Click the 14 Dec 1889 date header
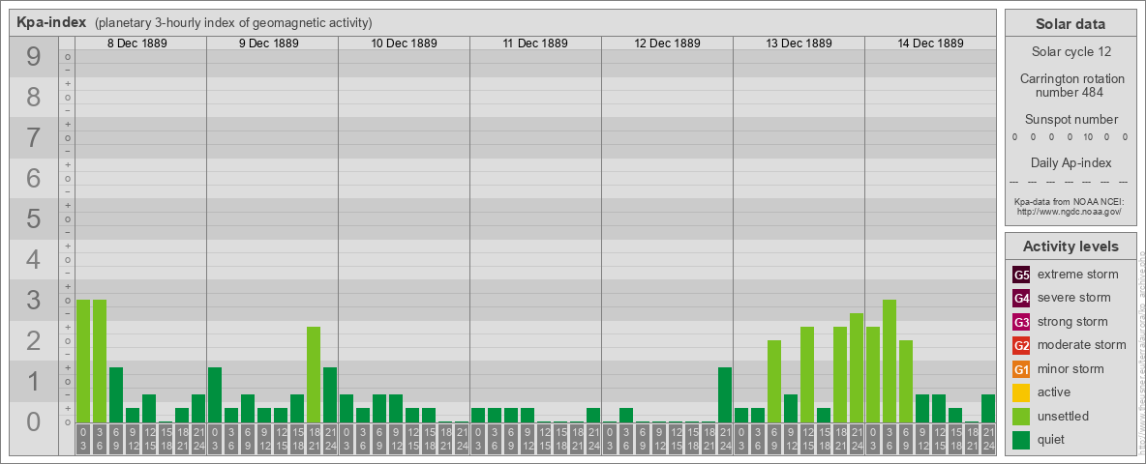Viewport: 1146px width, 464px height. (930, 43)
